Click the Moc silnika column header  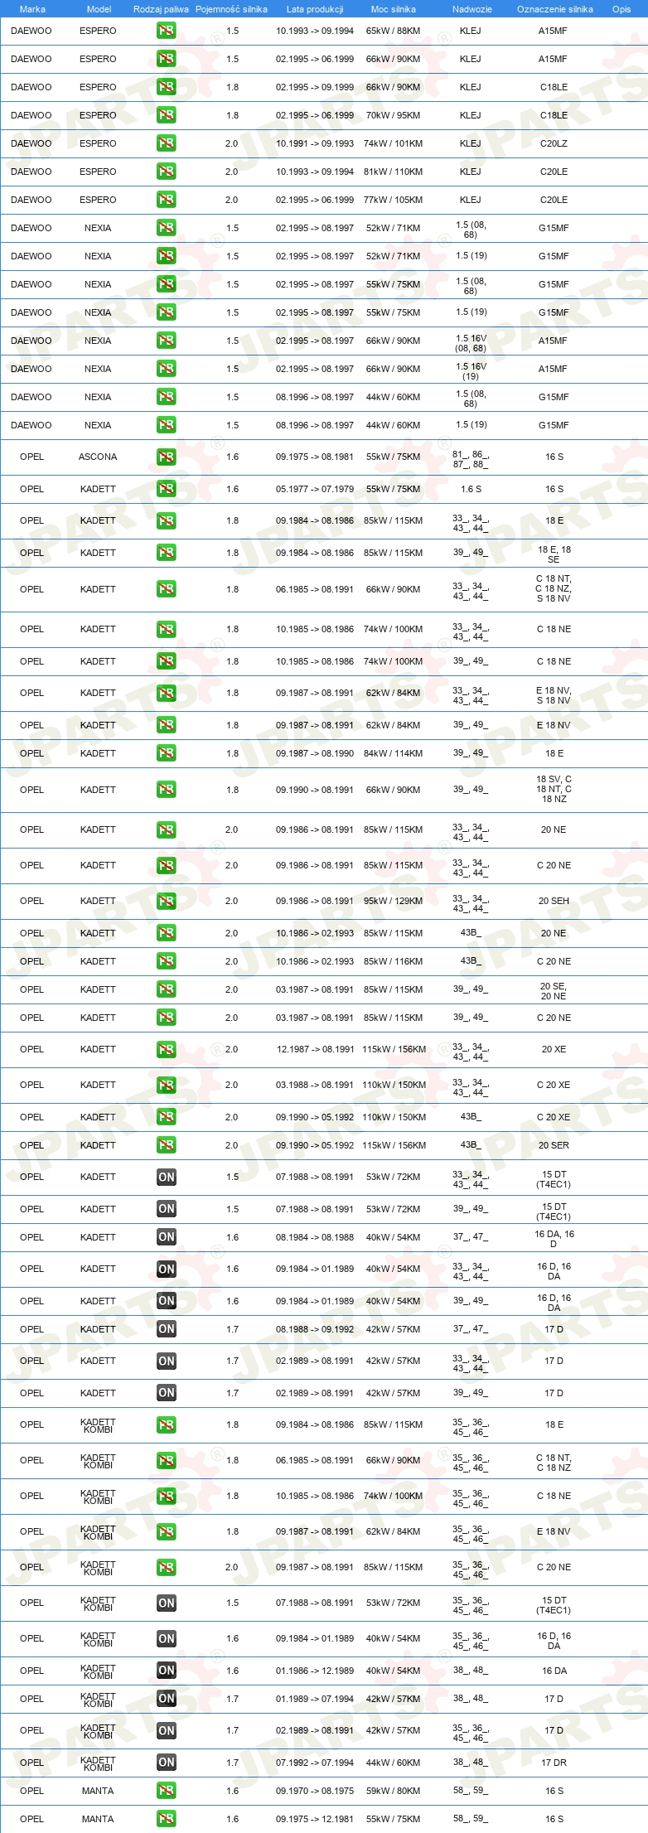click(394, 9)
